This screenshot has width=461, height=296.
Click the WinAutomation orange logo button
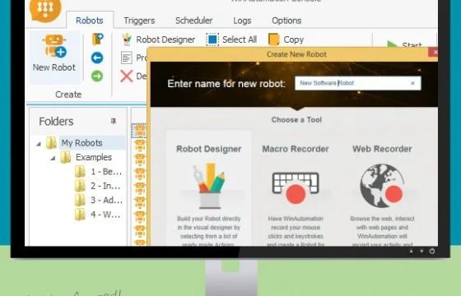tap(45, 9)
